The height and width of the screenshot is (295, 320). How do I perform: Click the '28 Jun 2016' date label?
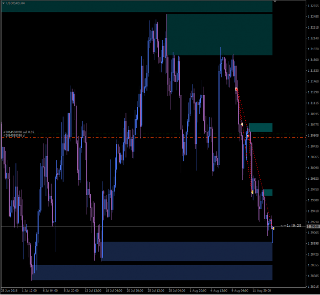click(x=9, y=291)
